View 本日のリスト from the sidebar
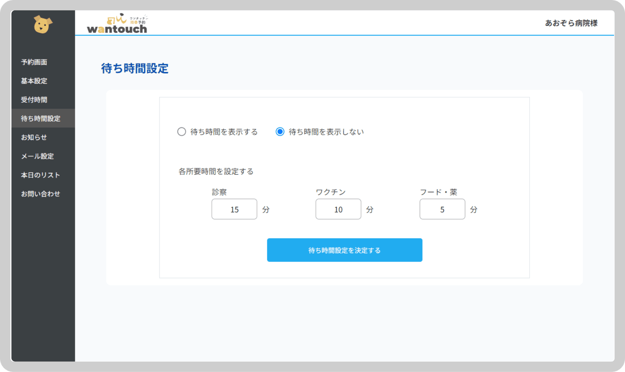625x372 pixels. point(40,175)
